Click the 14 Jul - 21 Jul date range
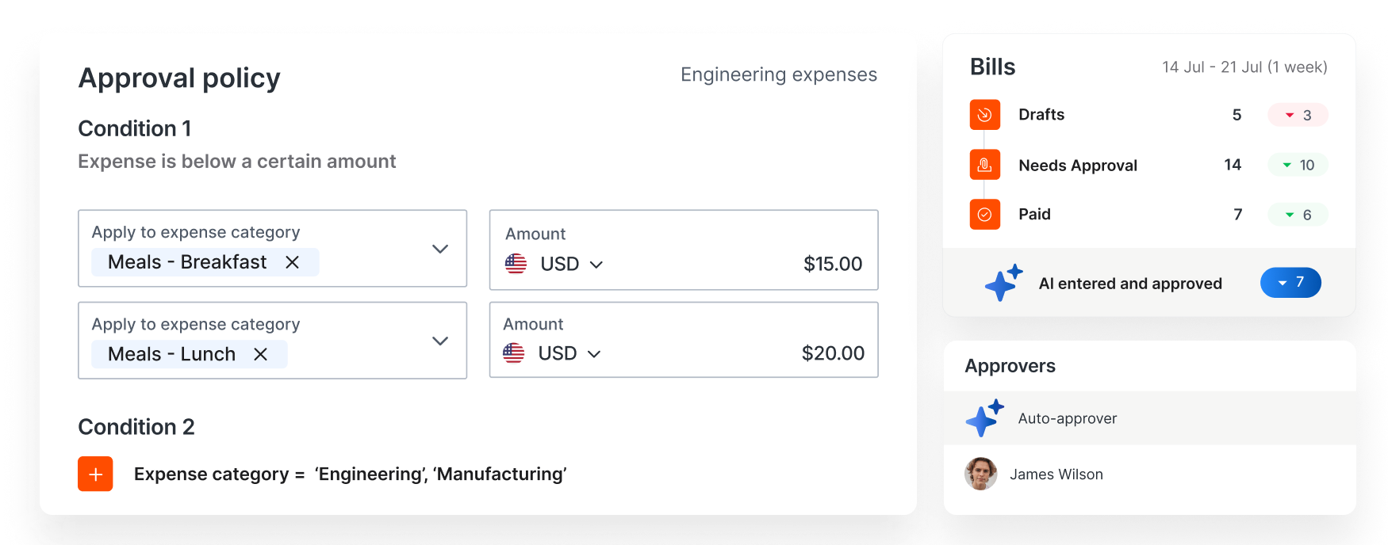The image size is (1388, 545). (x=1244, y=67)
